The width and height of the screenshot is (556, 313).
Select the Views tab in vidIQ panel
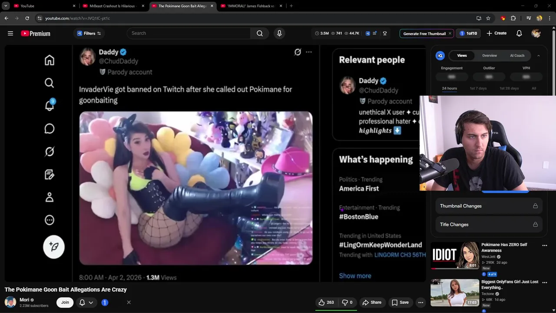[462, 56]
